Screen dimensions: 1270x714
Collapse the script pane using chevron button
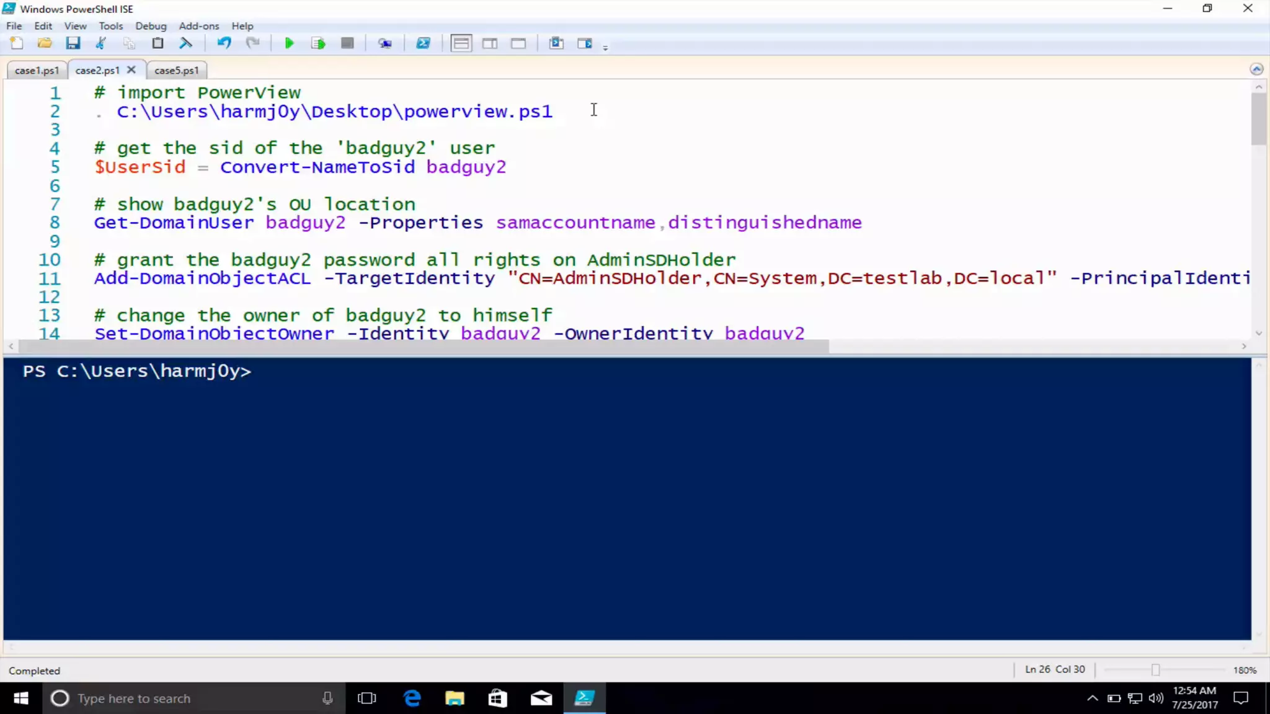[1256, 69]
